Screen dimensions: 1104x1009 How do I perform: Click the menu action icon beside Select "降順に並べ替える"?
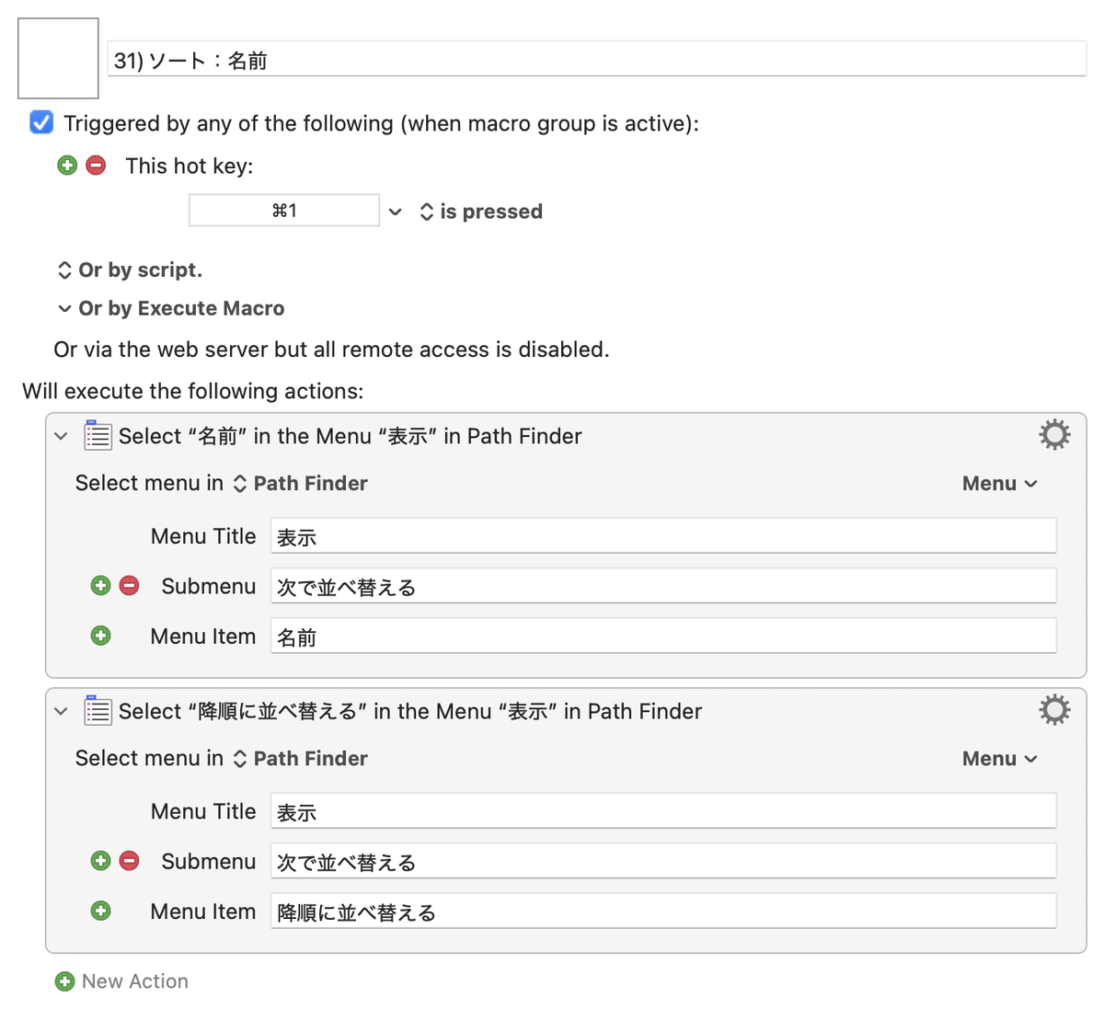click(98, 710)
